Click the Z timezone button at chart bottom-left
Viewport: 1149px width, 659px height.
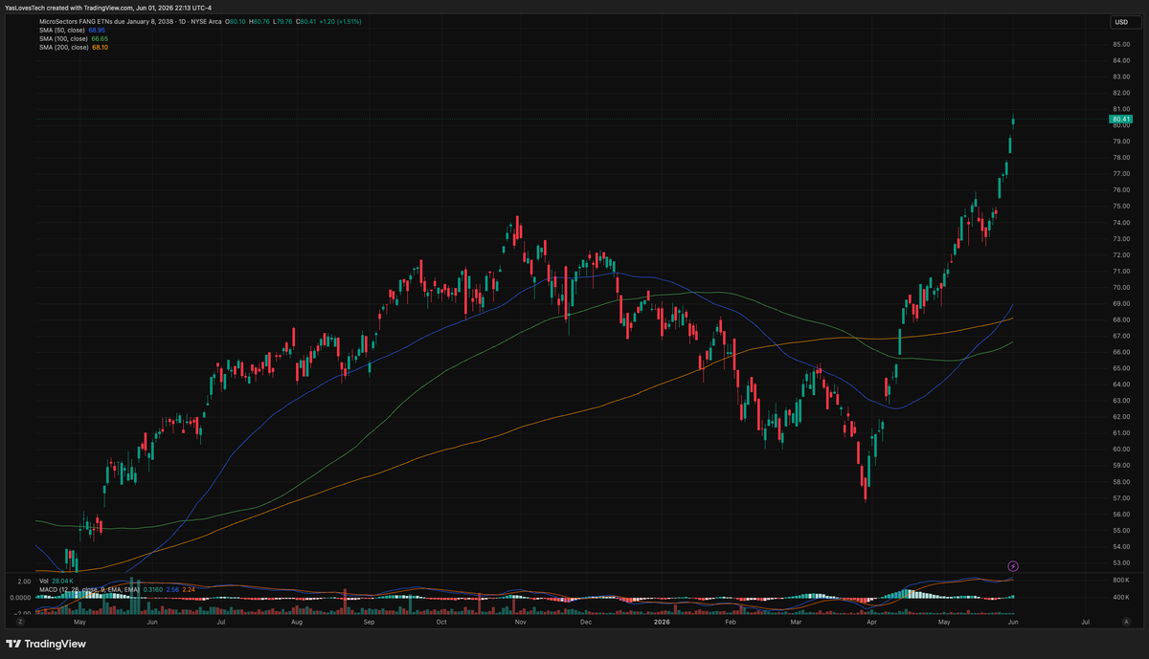tap(18, 621)
